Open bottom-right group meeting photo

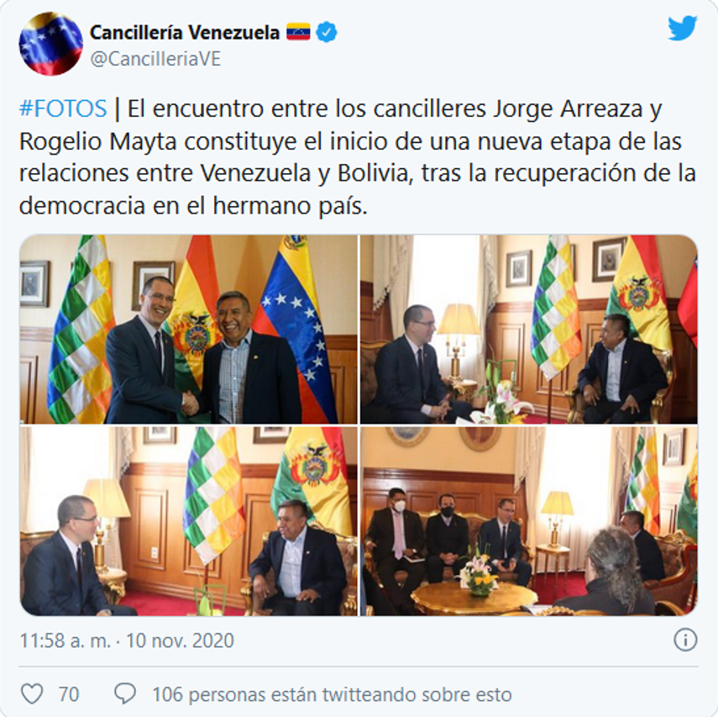(x=529, y=521)
